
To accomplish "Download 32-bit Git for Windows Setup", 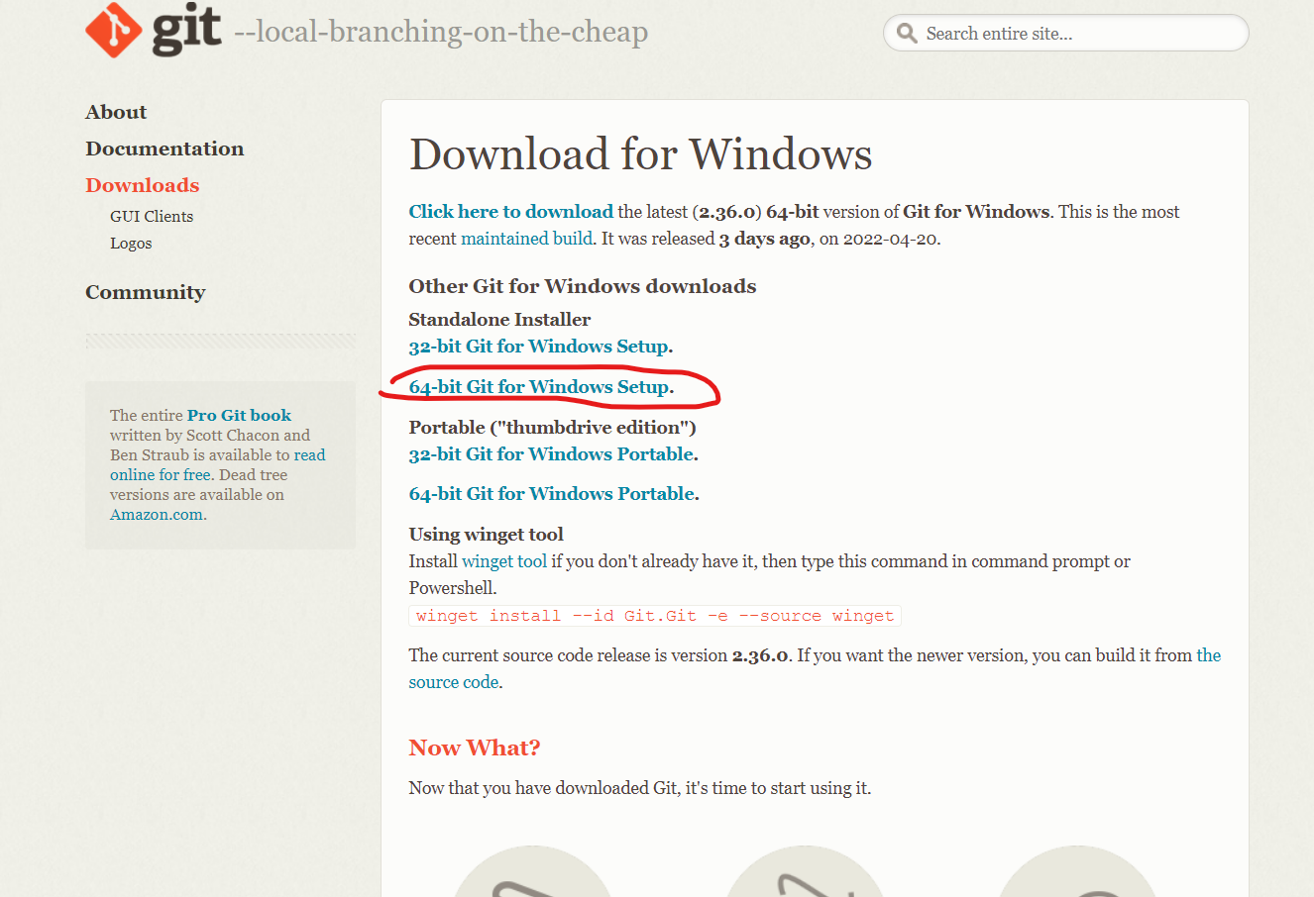I will click(x=539, y=347).
